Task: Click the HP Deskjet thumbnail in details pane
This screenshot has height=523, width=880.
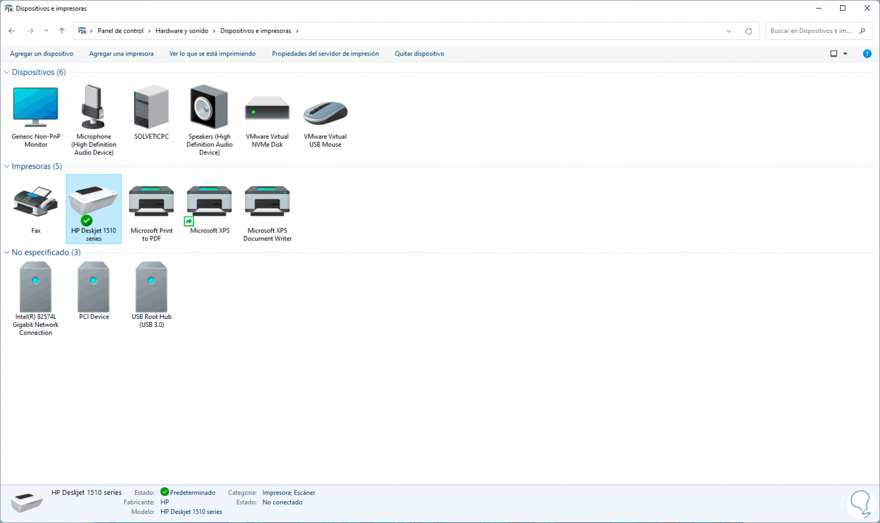Action: pyautogui.click(x=26, y=502)
